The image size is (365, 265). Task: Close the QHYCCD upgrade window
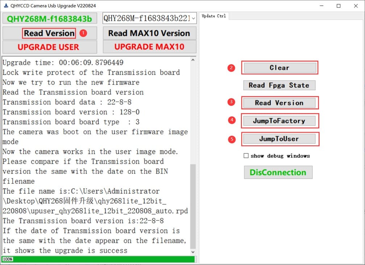coord(356,6)
